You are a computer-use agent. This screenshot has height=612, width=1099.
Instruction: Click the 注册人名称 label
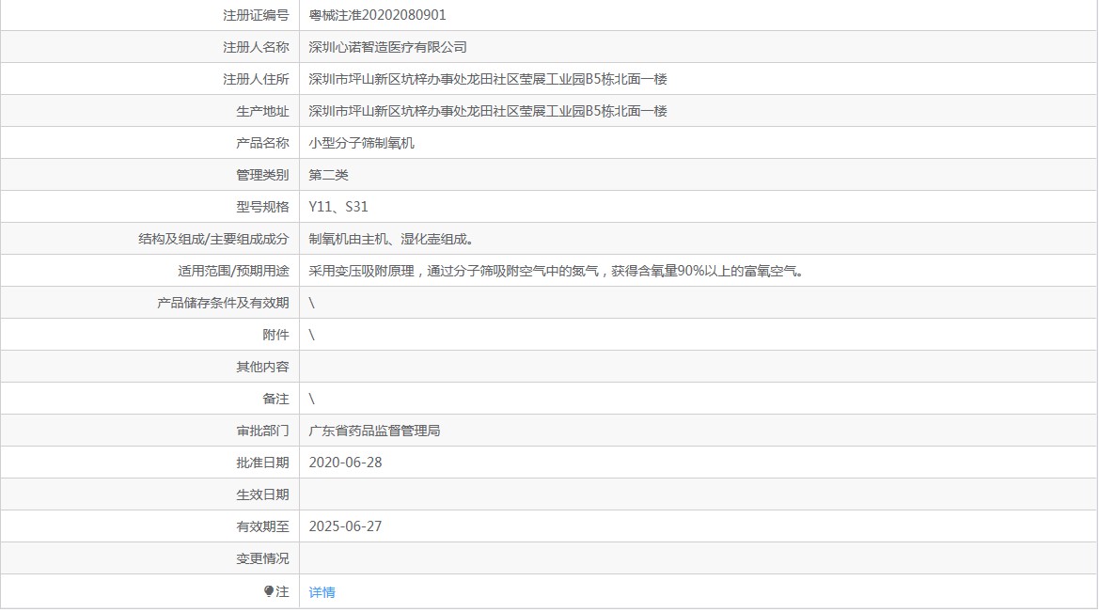[256, 47]
